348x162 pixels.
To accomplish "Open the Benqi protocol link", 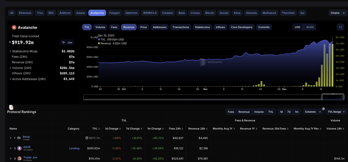I will click(x=26, y=137).
